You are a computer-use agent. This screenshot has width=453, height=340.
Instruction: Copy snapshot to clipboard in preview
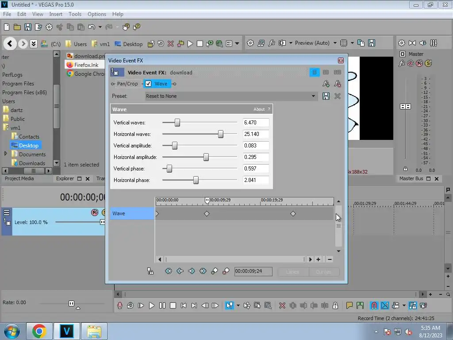tap(361, 43)
